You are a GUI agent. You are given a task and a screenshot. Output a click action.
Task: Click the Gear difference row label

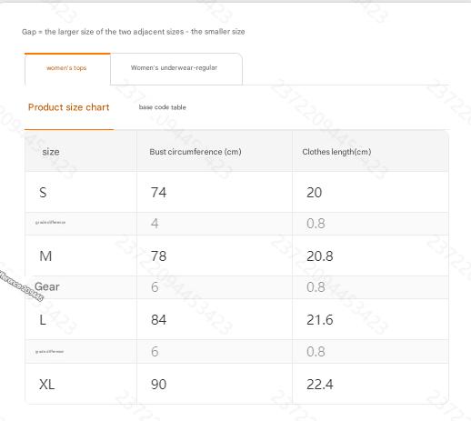47,286
